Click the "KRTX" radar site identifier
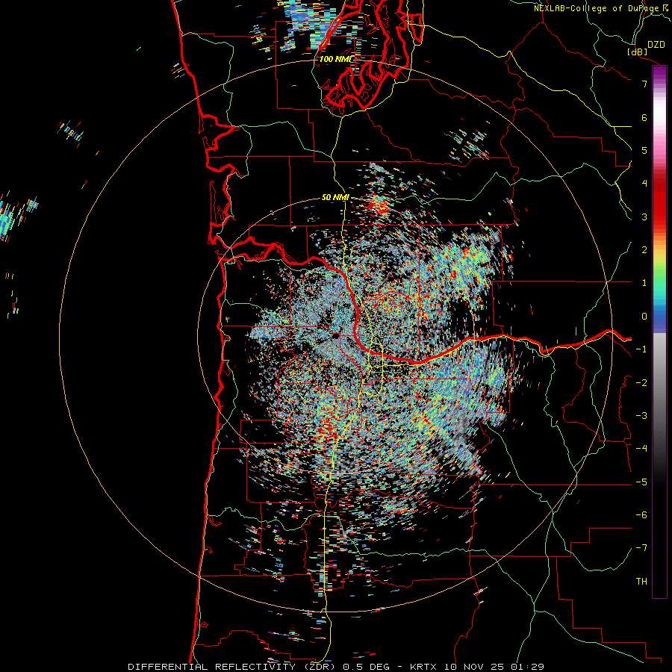This screenshot has width=672, height=672. pos(423,667)
